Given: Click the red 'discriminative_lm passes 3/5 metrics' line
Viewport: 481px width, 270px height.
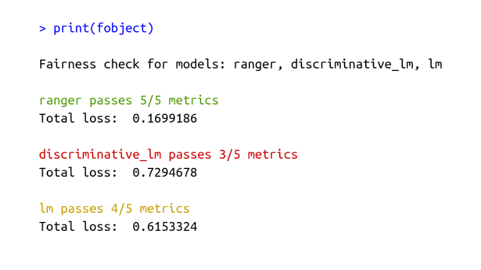Looking at the screenshot, I should (x=168, y=154).
